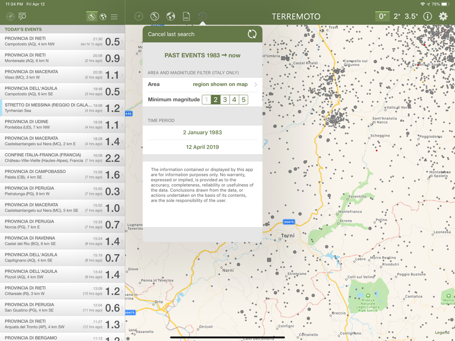
Task: Open the Campotosto 4 km NW event
Action: [62, 41]
